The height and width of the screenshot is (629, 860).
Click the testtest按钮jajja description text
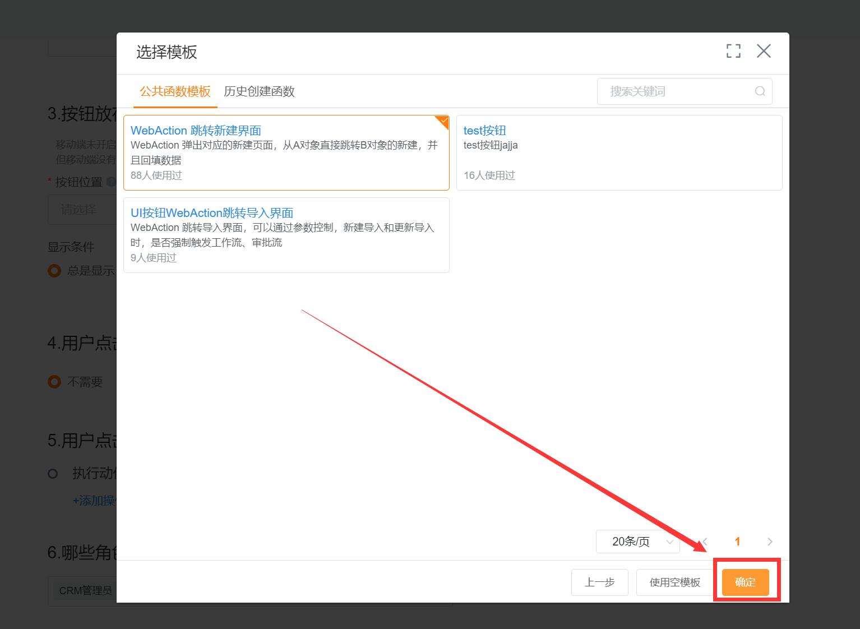pos(491,145)
